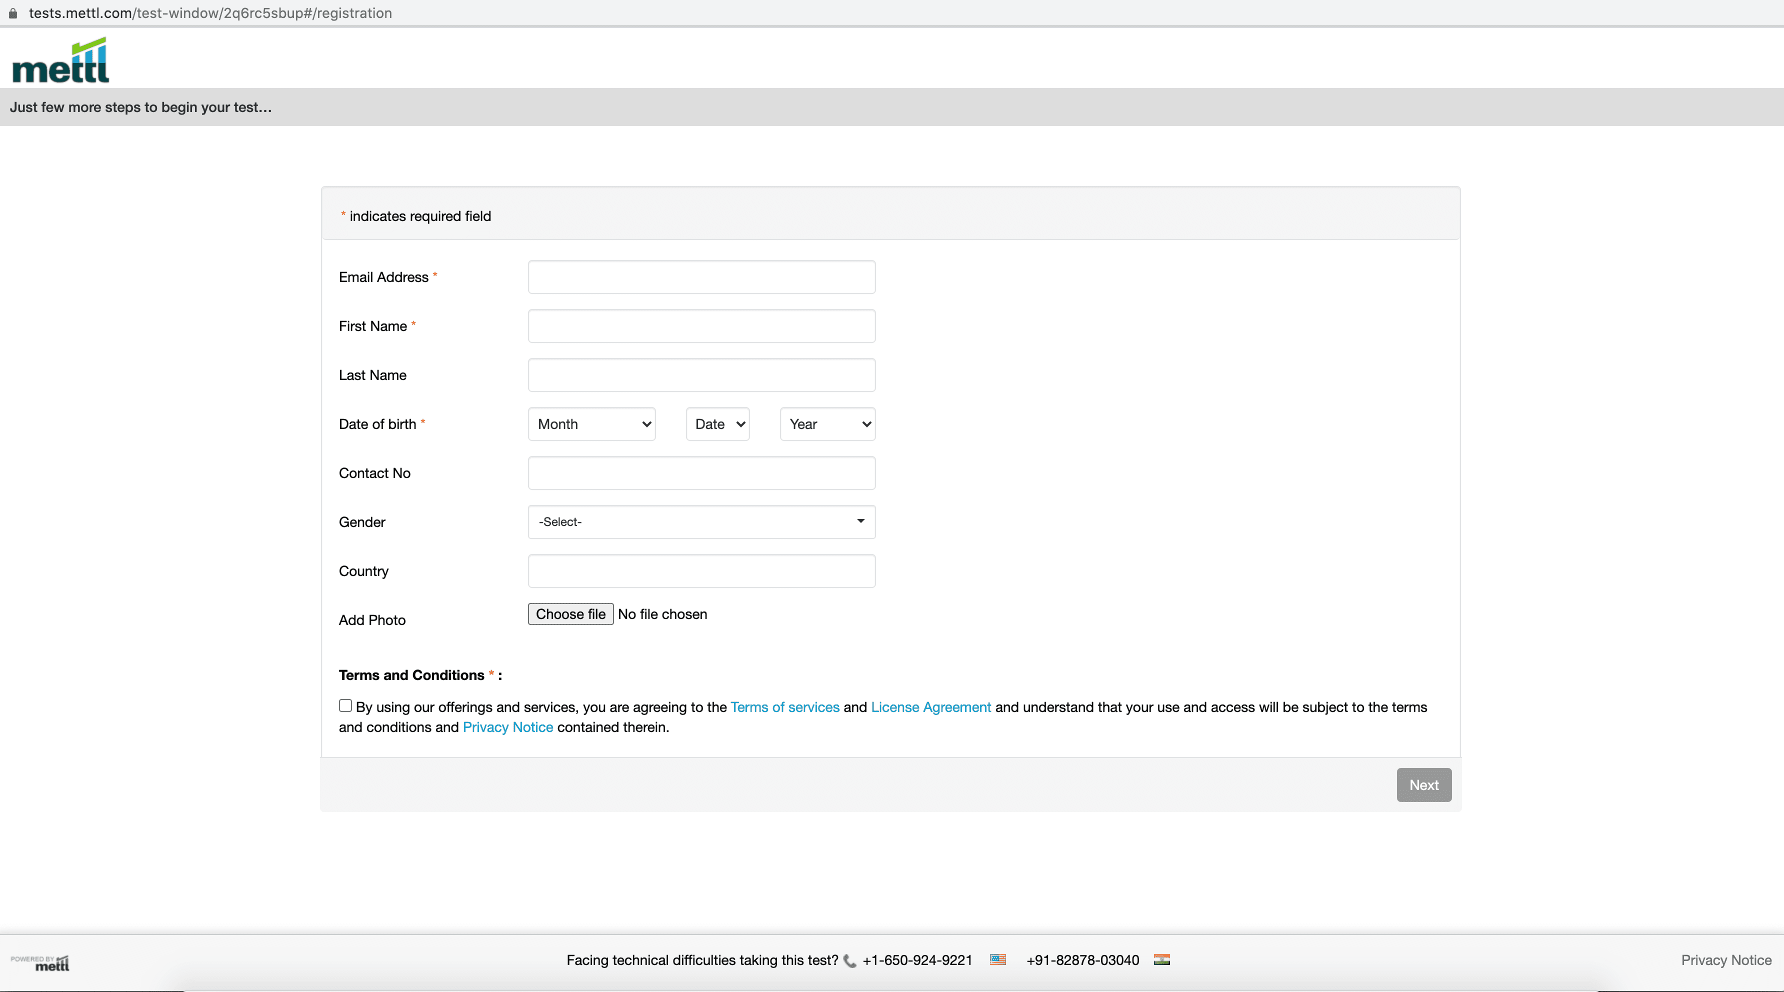Viewport: 1784px width, 992px height.
Task: Click the Country input field
Action: [701, 571]
